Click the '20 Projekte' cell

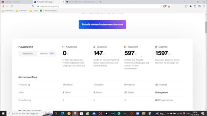coord(161,85)
